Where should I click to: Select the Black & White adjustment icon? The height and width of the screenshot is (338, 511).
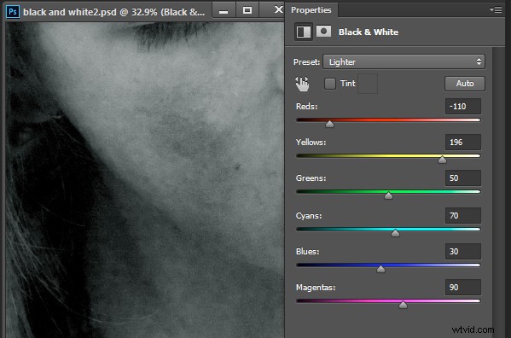point(304,32)
